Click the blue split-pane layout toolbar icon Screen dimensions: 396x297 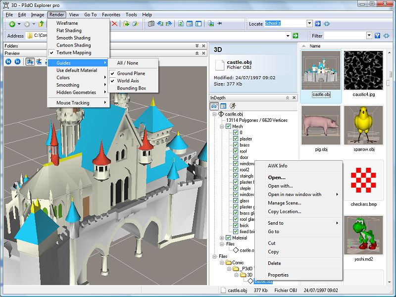[198, 24]
